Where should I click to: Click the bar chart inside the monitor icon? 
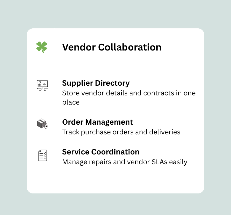pos(45,84)
